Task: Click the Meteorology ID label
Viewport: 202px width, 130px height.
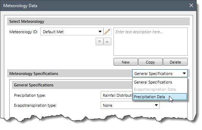Action: pyautogui.click(x=23, y=32)
